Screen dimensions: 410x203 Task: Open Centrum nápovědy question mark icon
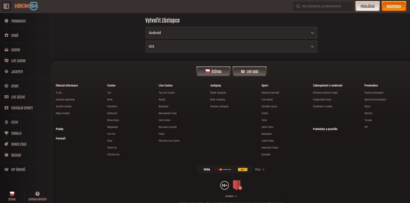pyautogui.click(x=37, y=194)
